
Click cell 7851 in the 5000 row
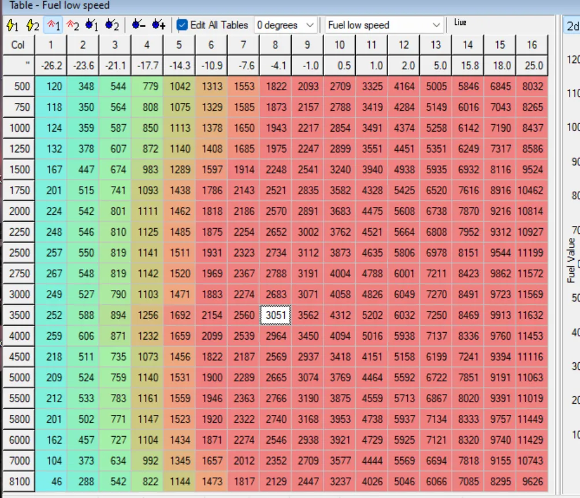468,377
